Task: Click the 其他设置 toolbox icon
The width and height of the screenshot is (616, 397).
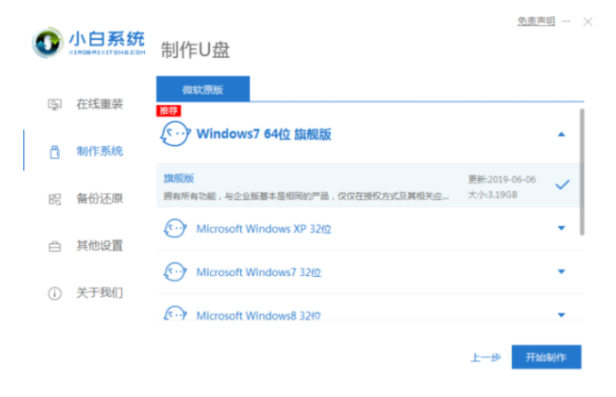Action: [54, 247]
